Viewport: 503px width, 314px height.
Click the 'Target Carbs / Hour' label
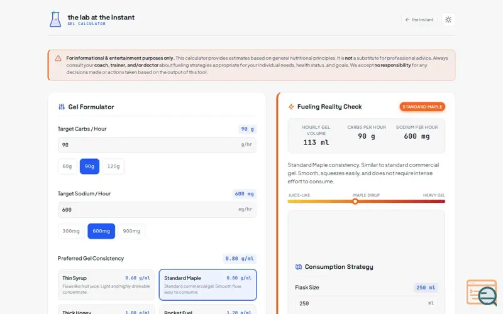coord(82,129)
